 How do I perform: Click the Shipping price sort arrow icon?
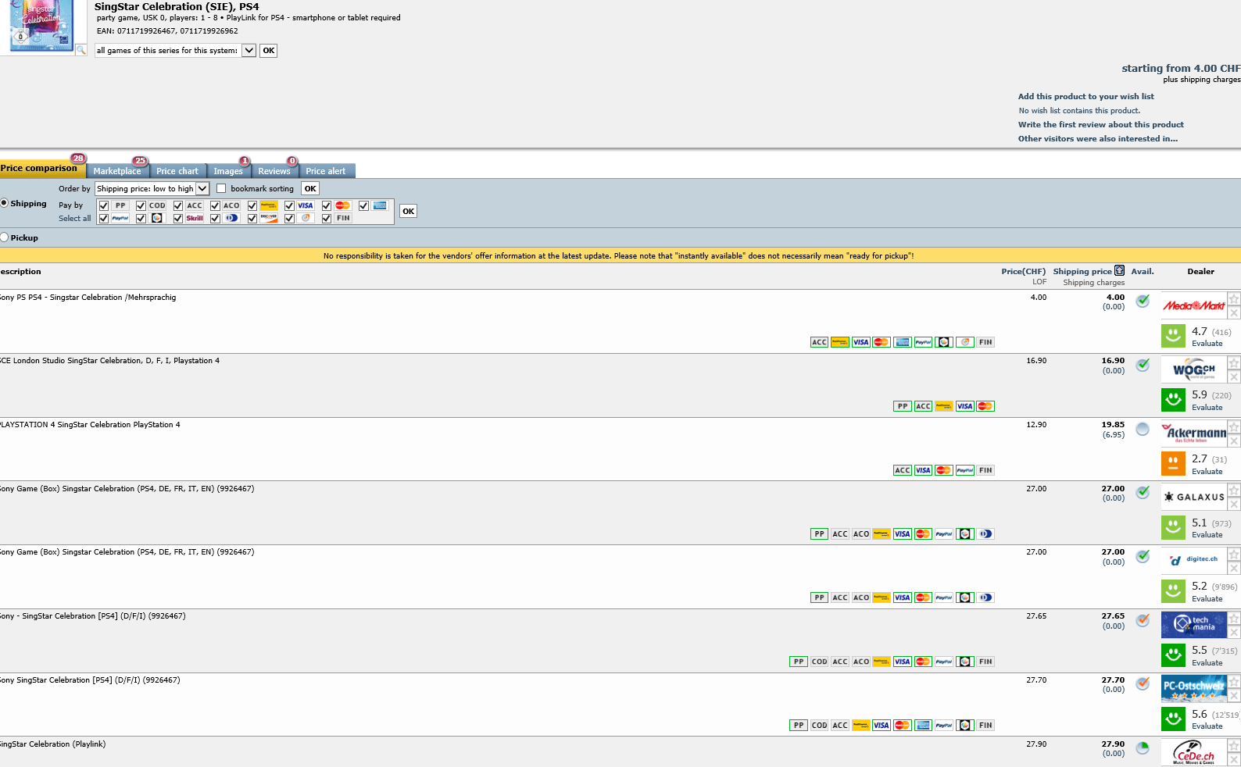[x=1119, y=271]
